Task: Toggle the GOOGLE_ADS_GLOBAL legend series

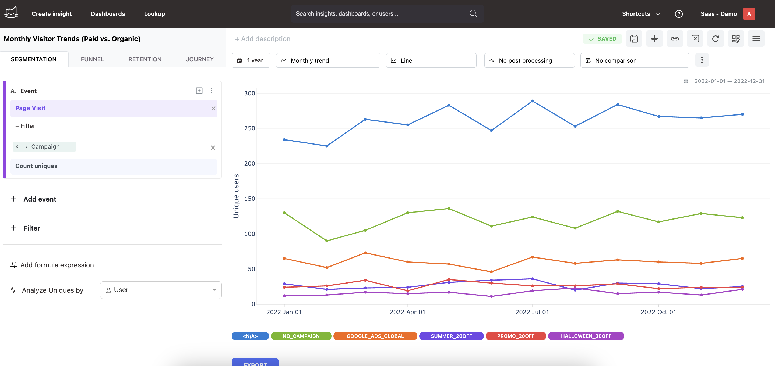Action: [375, 336]
